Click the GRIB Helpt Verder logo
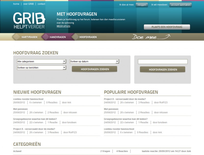The image size is (204, 155). (x=29, y=20)
